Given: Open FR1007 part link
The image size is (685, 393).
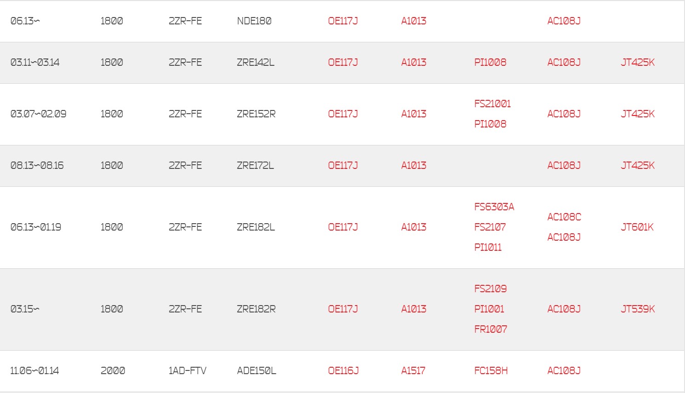Looking at the screenshot, I should click(491, 329).
